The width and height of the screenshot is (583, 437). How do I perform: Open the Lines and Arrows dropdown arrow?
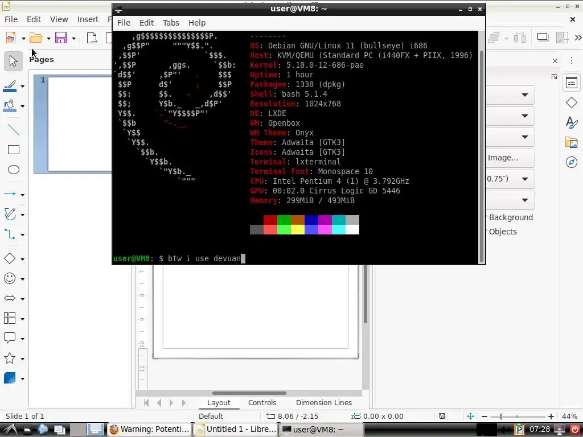22,195
